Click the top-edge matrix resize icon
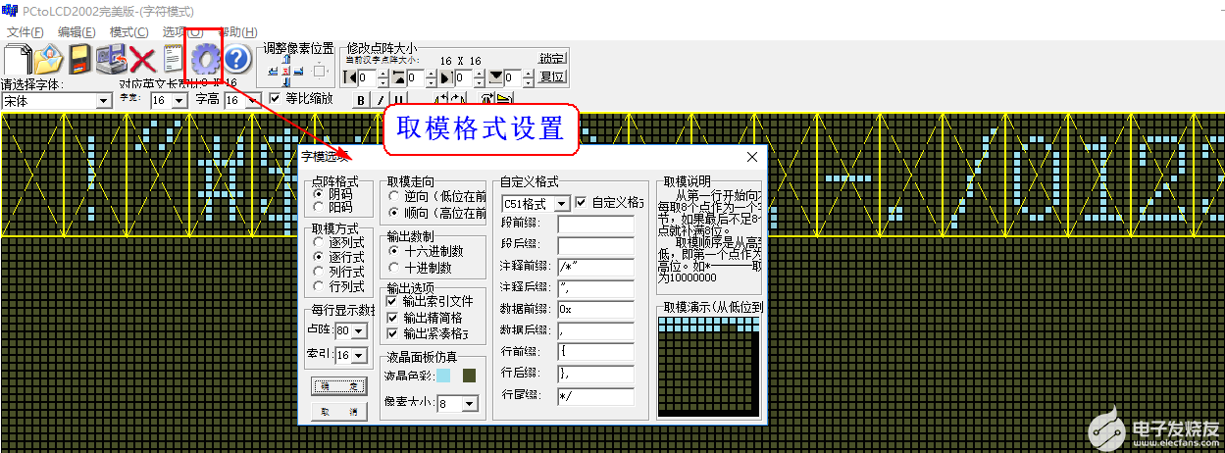The width and height of the screenshot is (1225, 453). [398, 77]
